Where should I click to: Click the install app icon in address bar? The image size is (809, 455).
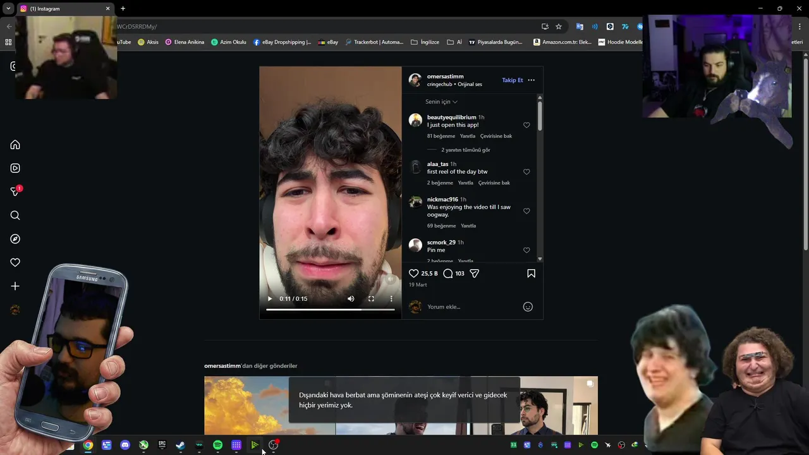(x=545, y=27)
